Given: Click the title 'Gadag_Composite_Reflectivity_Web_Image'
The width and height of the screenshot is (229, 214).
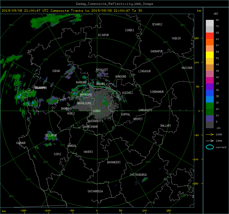Looking at the screenshot, I should pos(114,4).
